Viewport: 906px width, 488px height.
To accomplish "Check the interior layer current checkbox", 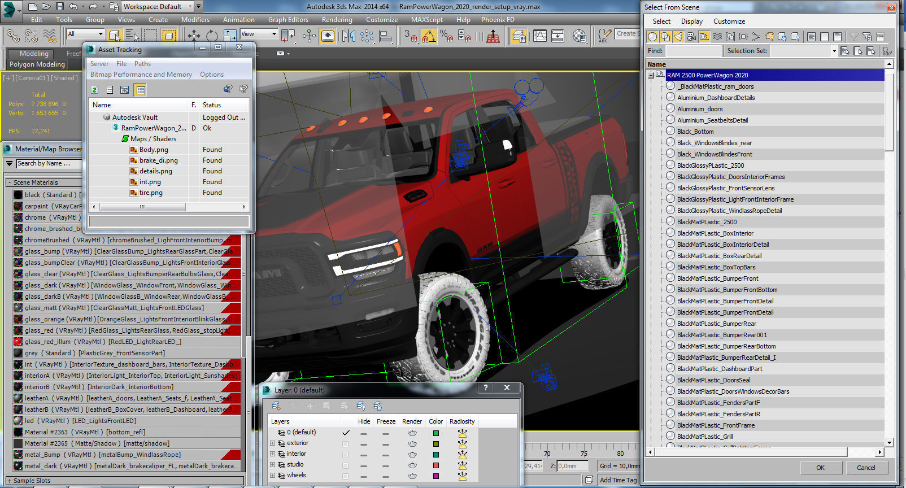I will coord(345,455).
